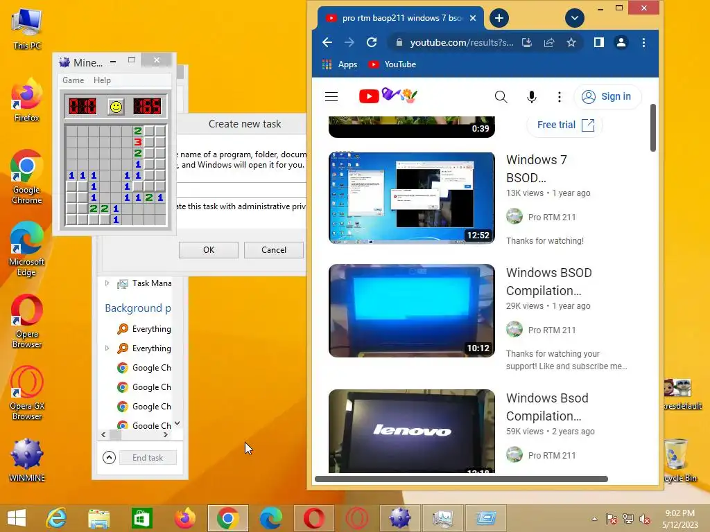710x532 pixels.
Task: Click the Chrome back arrow
Action: pyautogui.click(x=327, y=42)
